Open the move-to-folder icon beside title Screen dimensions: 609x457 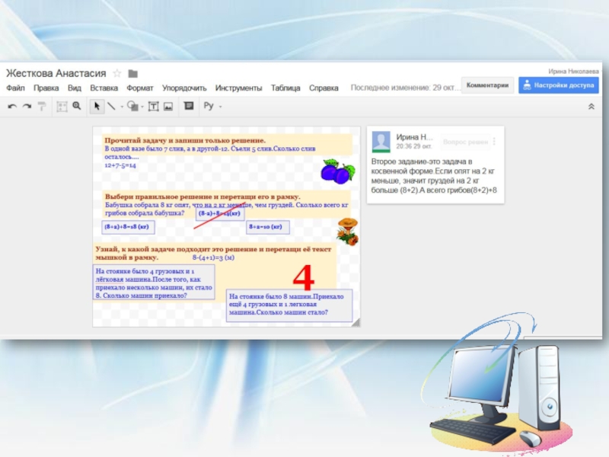133,74
